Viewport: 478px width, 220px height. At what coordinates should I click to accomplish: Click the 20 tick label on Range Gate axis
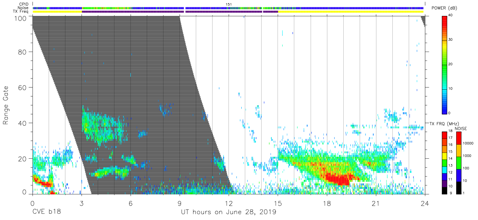click(22, 159)
